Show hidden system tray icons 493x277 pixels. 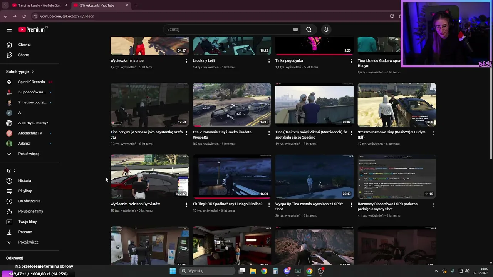pos(436,271)
